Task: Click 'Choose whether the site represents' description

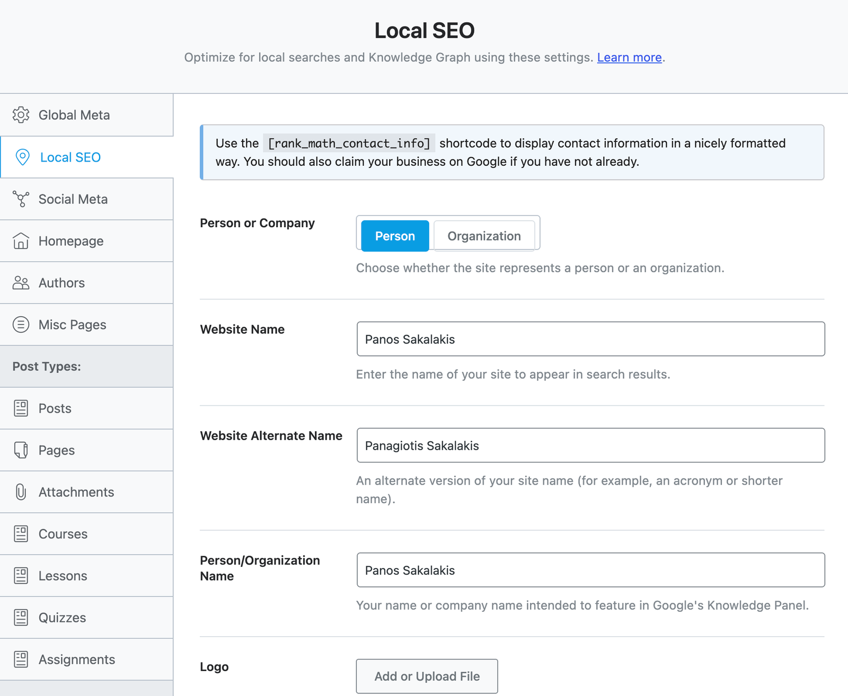Action: point(540,268)
